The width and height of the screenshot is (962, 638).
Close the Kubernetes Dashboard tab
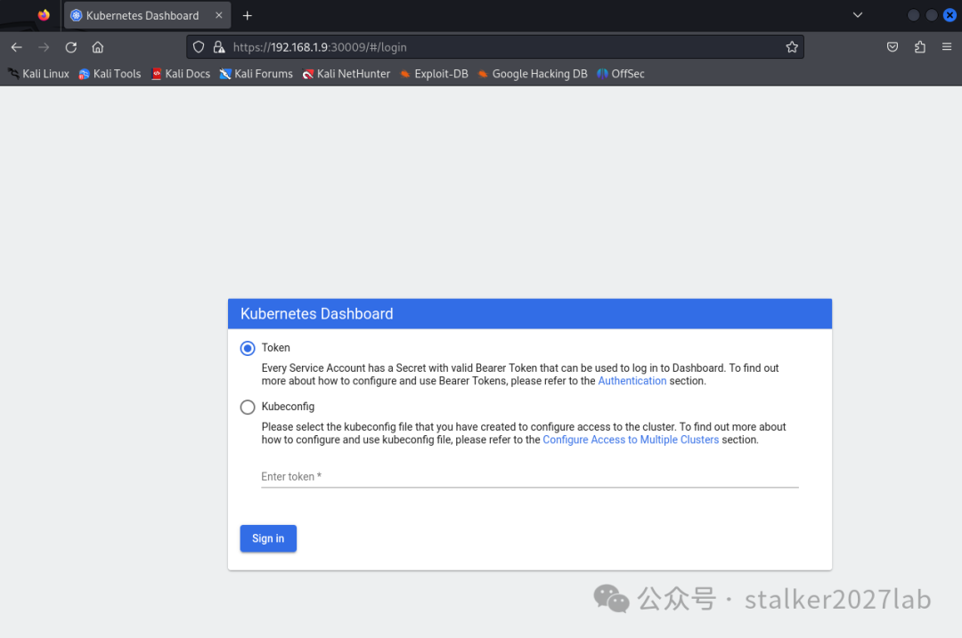[219, 15]
